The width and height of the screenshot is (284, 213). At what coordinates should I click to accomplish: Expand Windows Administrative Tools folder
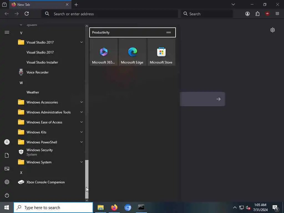[50, 112]
